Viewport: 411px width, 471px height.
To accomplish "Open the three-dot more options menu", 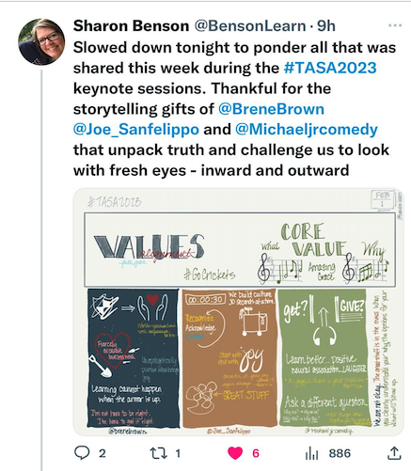I will coord(395,25).
